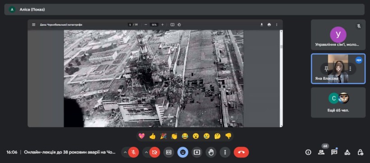The height and width of the screenshot is (163, 370).
Task: Raise hand in the meeting
Action: [x=211, y=152]
